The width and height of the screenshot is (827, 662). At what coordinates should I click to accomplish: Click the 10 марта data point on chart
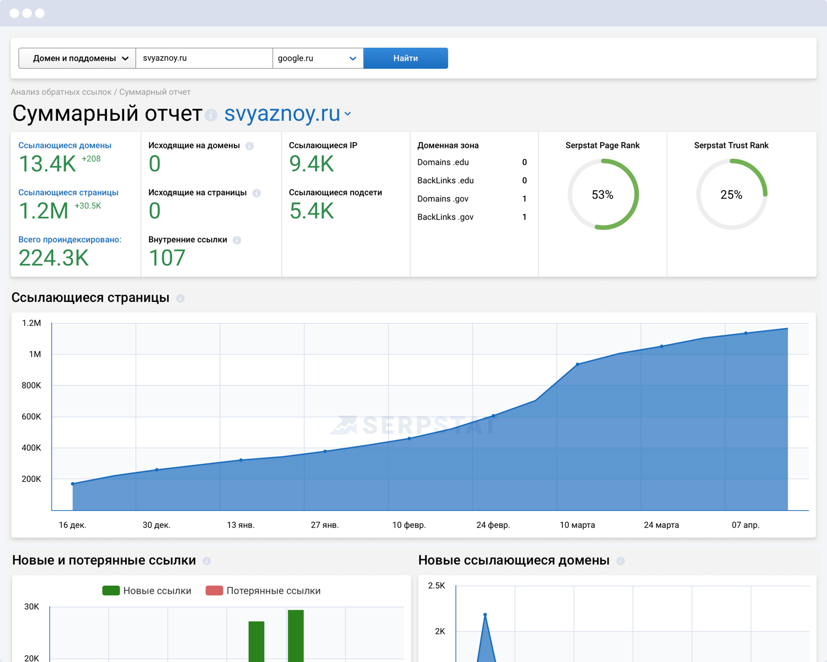tap(577, 364)
